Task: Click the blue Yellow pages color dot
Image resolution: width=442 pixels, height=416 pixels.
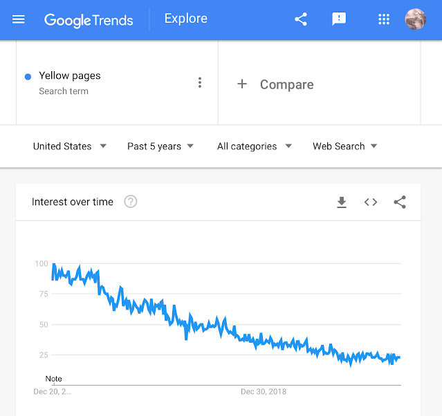Action: pos(28,77)
